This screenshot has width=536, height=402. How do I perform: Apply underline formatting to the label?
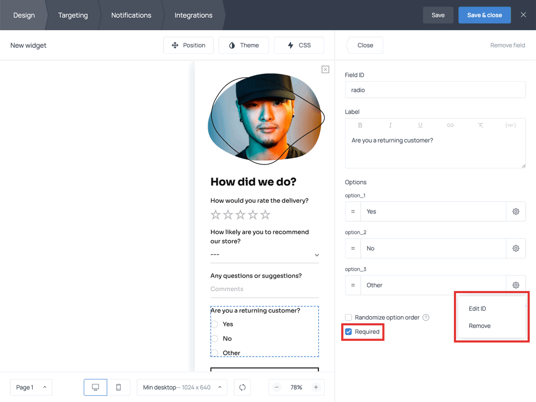[x=420, y=125]
